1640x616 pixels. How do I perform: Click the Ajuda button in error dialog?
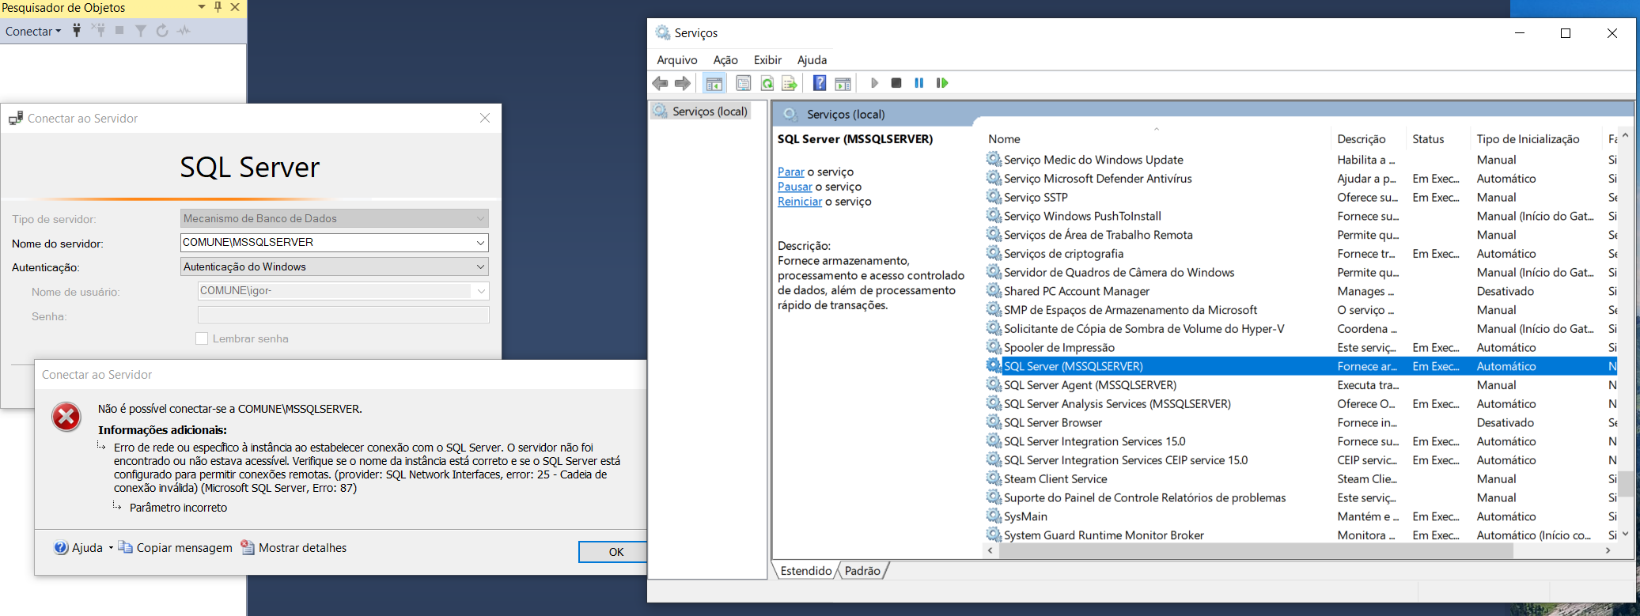click(79, 548)
